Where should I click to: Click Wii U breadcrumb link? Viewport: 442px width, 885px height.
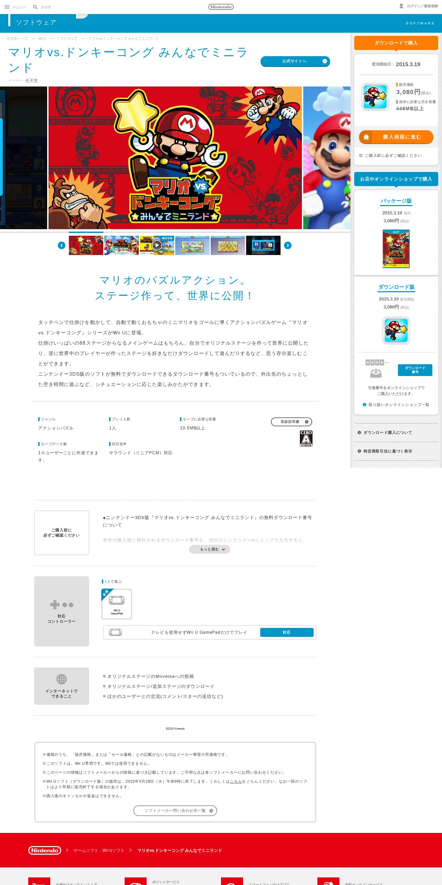(42, 39)
